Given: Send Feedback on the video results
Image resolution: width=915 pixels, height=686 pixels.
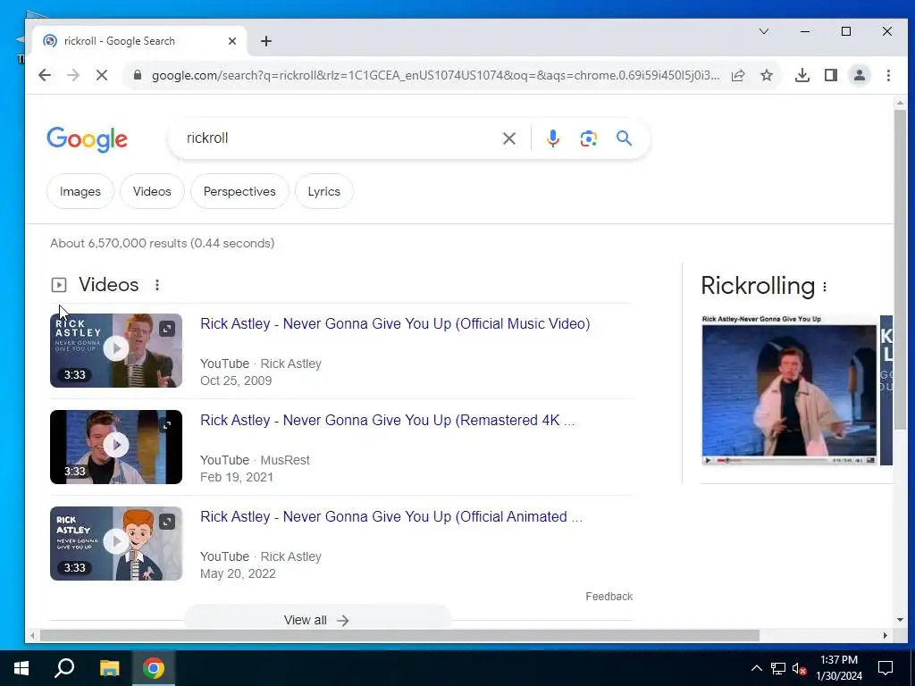Looking at the screenshot, I should coord(609,596).
